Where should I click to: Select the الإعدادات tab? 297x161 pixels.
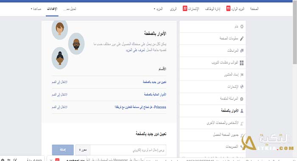tap(52, 9)
